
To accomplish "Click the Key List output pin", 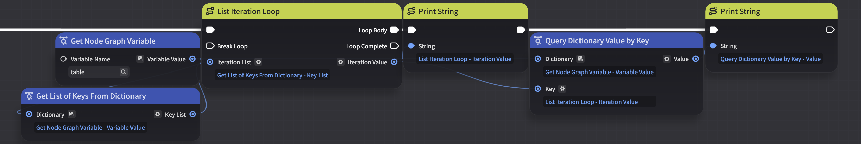I will [193, 114].
